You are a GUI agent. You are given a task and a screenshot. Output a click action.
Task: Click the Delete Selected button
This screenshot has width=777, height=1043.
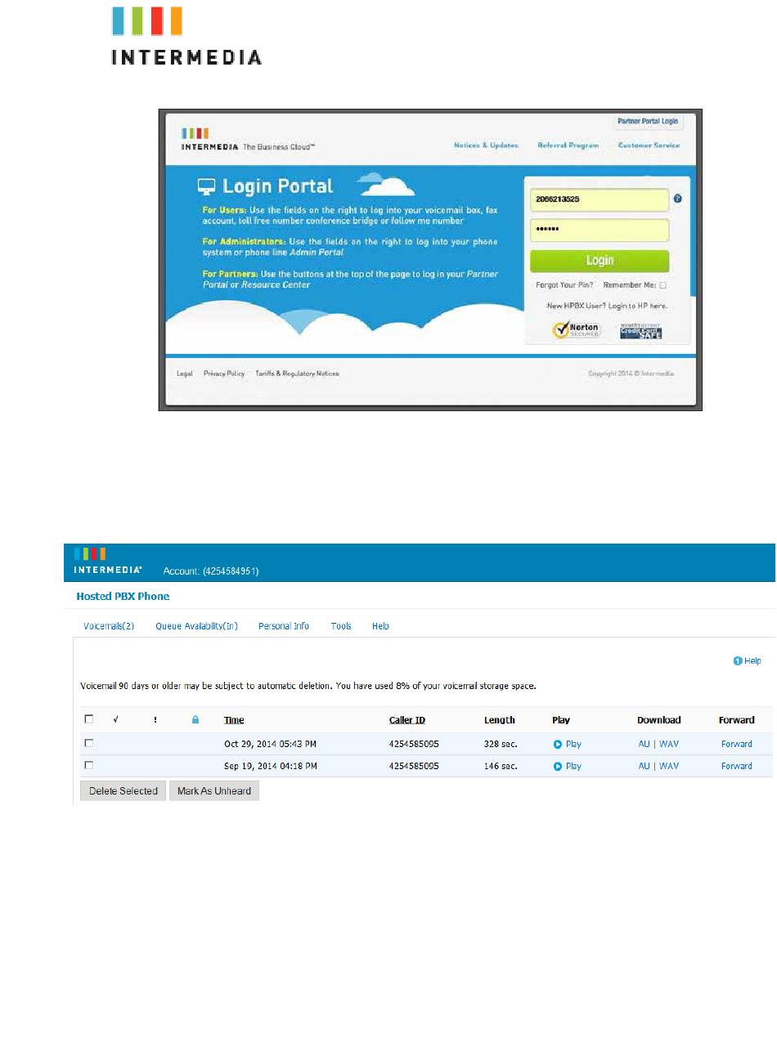[124, 791]
